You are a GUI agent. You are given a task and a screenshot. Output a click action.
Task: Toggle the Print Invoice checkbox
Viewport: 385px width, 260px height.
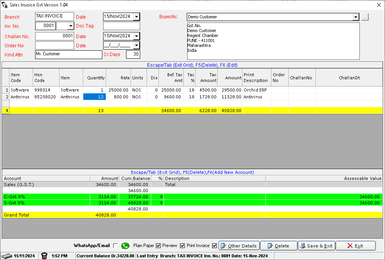[x=215, y=246]
